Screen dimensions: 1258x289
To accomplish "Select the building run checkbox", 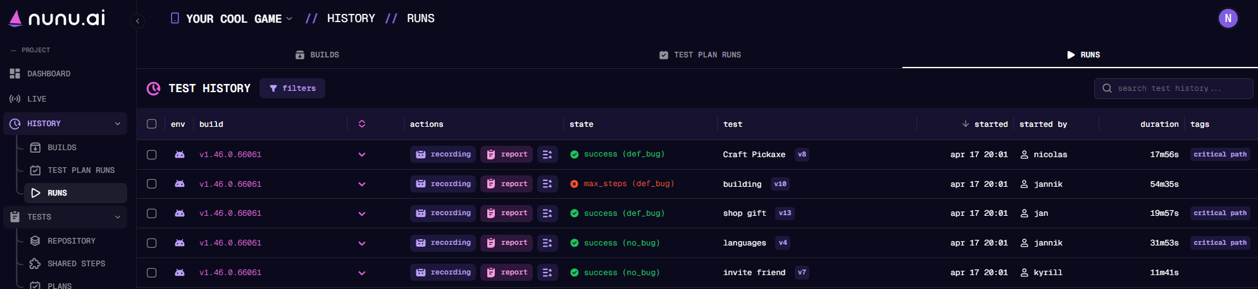I will pos(152,184).
